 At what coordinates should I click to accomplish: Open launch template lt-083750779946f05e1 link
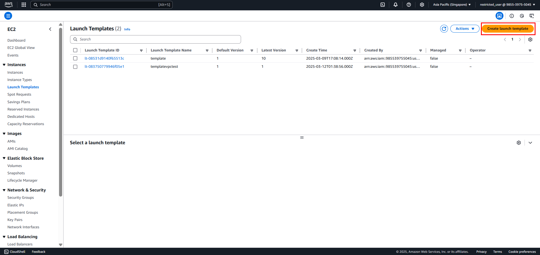(x=104, y=67)
